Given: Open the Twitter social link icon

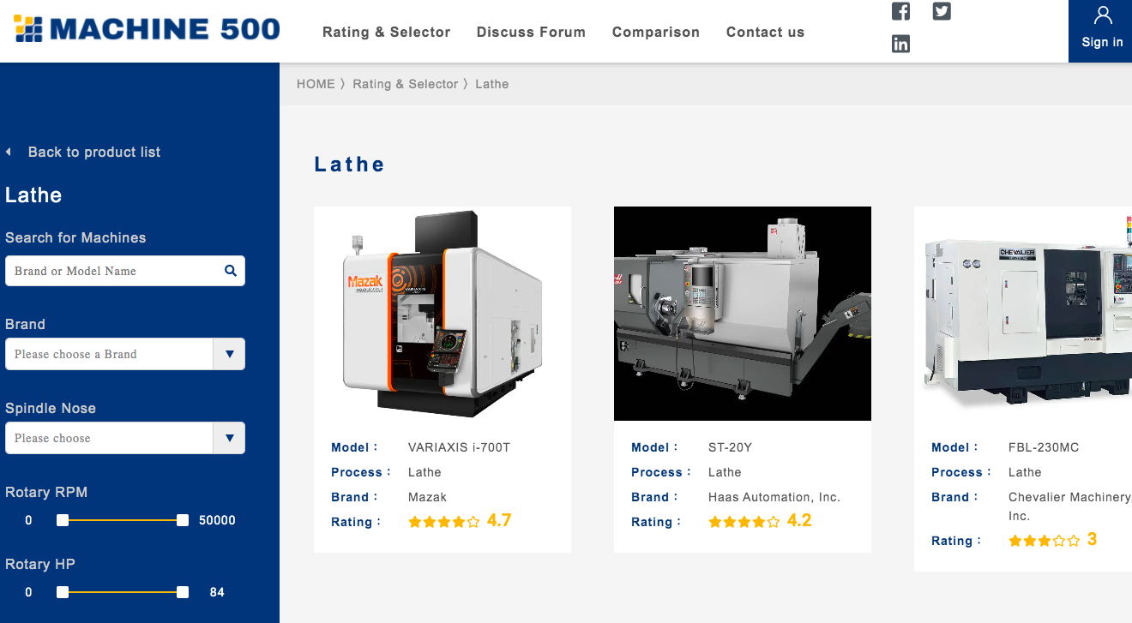Looking at the screenshot, I should [x=942, y=11].
